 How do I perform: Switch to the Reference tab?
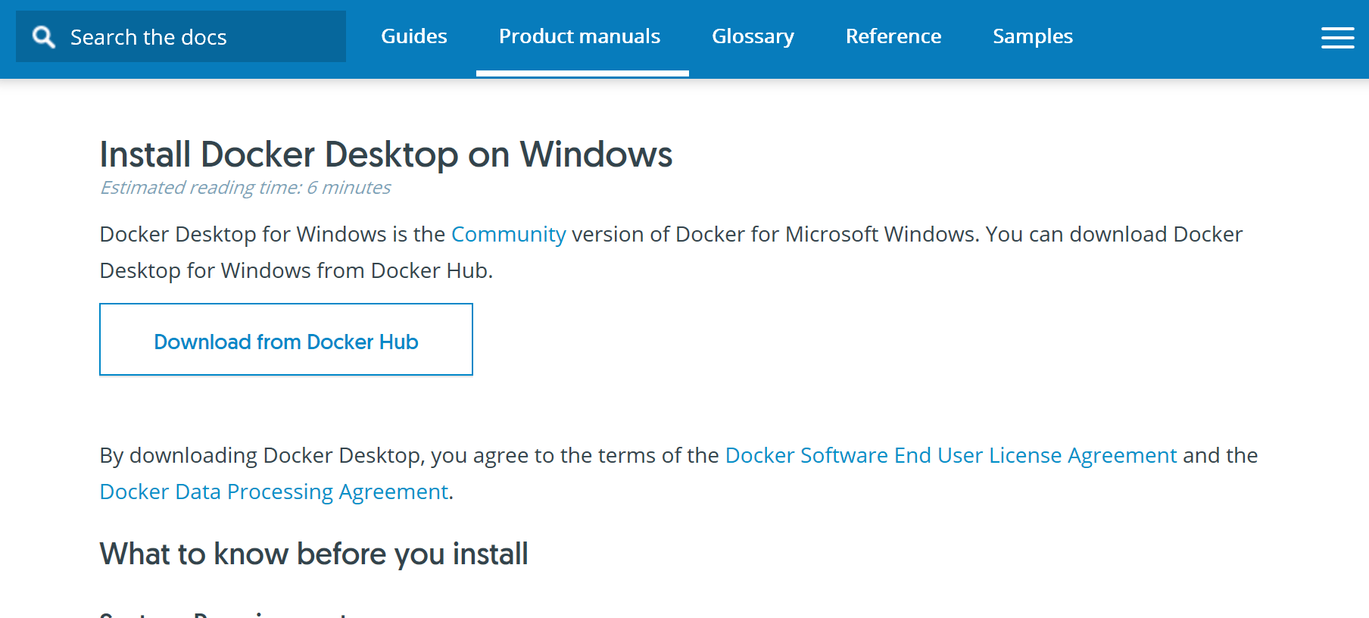893,36
